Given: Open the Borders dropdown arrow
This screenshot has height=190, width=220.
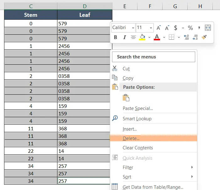Looking at the screenshot, I should click(179, 37).
